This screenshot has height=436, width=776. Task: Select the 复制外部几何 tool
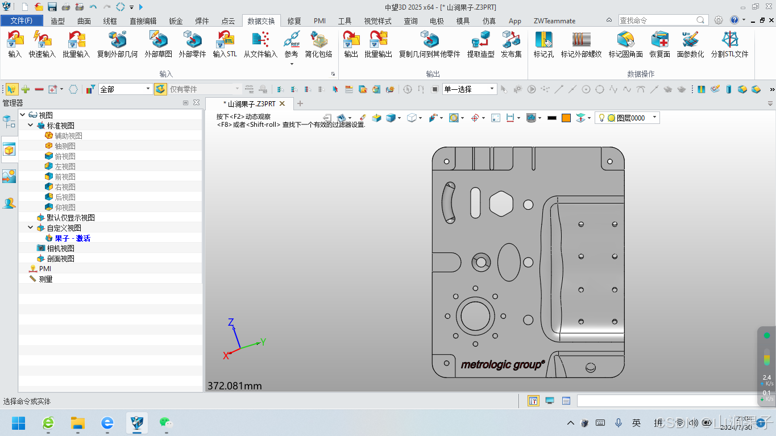point(117,44)
